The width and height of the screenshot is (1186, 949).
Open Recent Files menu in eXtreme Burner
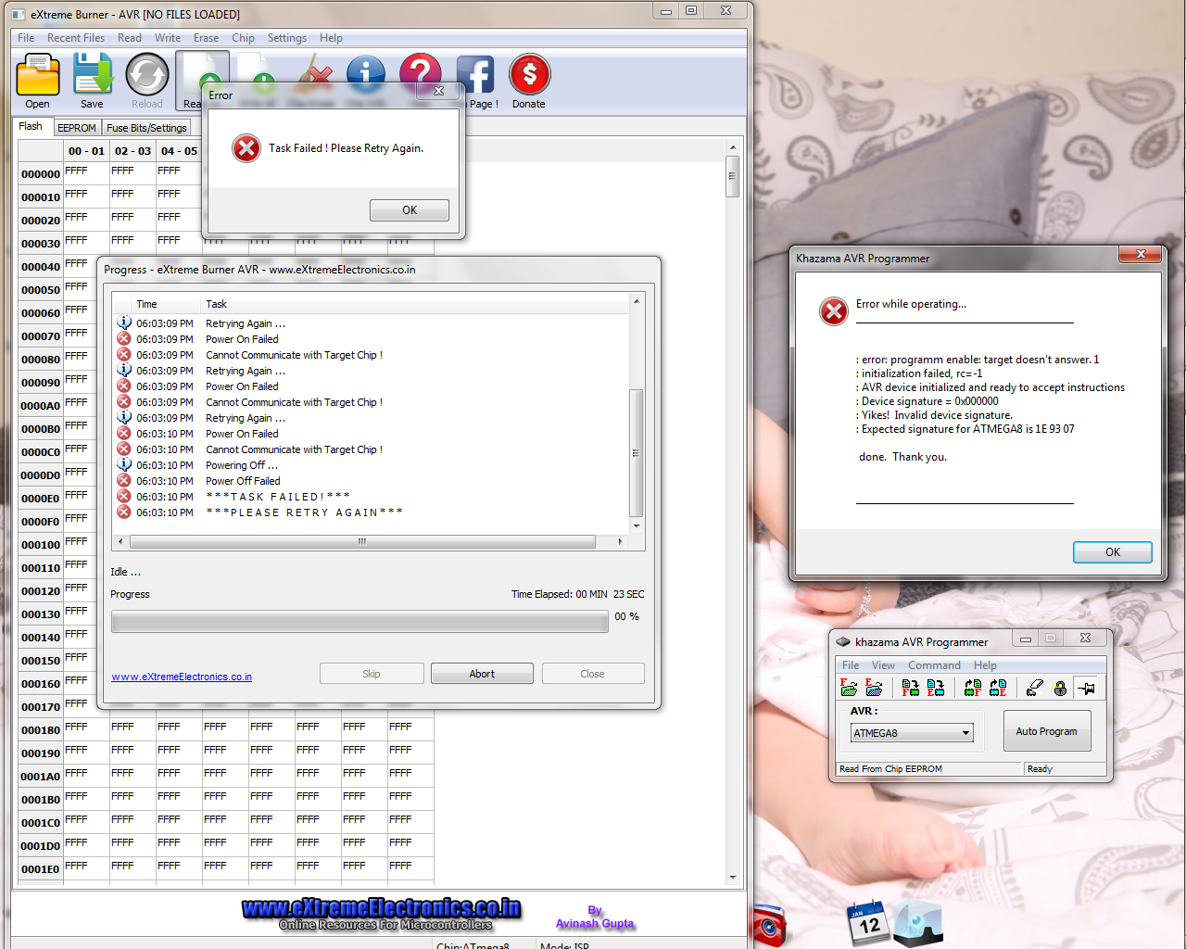click(x=76, y=38)
